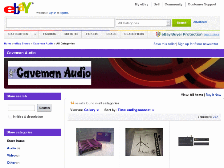Open Customer Support link
This screenshot has width=224, height=168.
[x=202, y=4]
